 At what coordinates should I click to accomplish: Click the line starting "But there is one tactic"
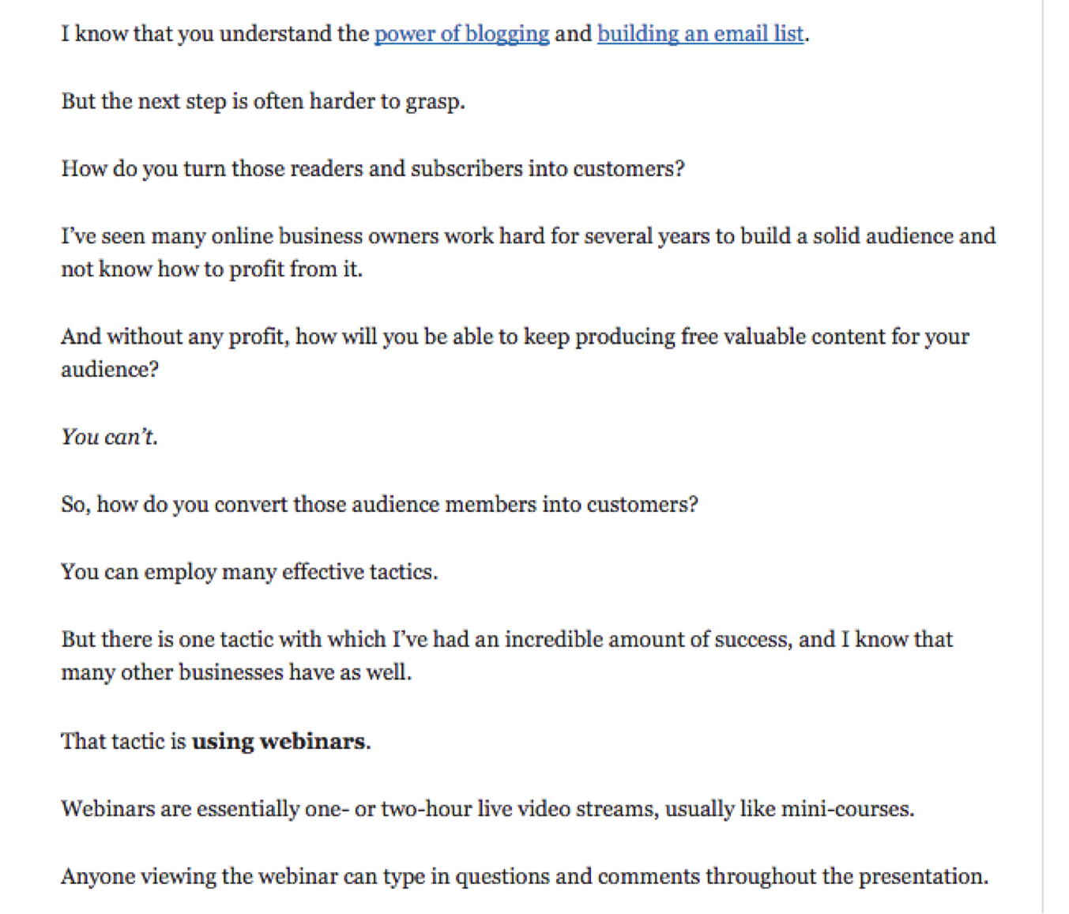click(x=506, y=639)
